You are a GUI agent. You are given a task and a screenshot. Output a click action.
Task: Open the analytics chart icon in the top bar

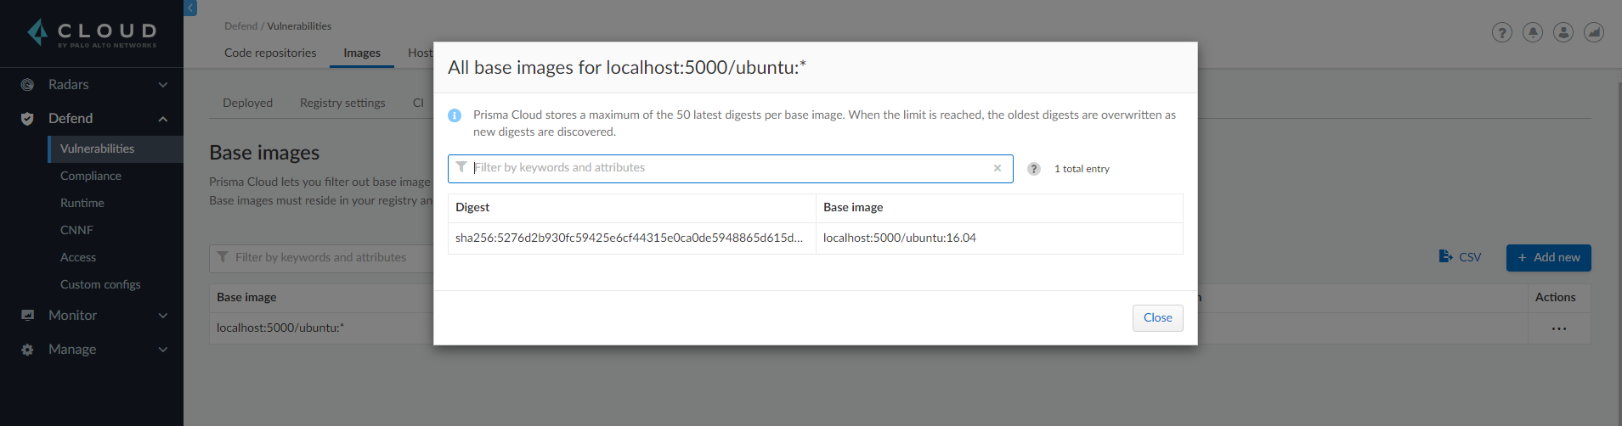point(1594,32)
